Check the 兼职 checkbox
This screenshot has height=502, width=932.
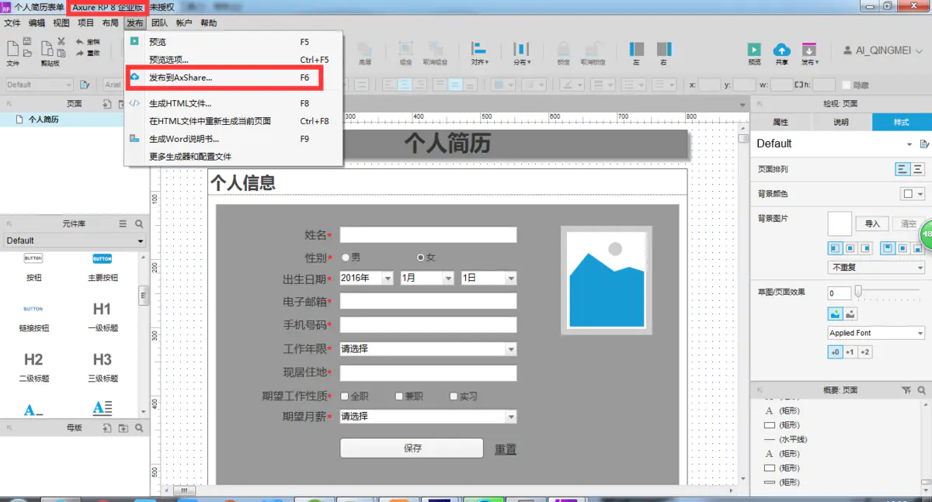pos(399,396)
